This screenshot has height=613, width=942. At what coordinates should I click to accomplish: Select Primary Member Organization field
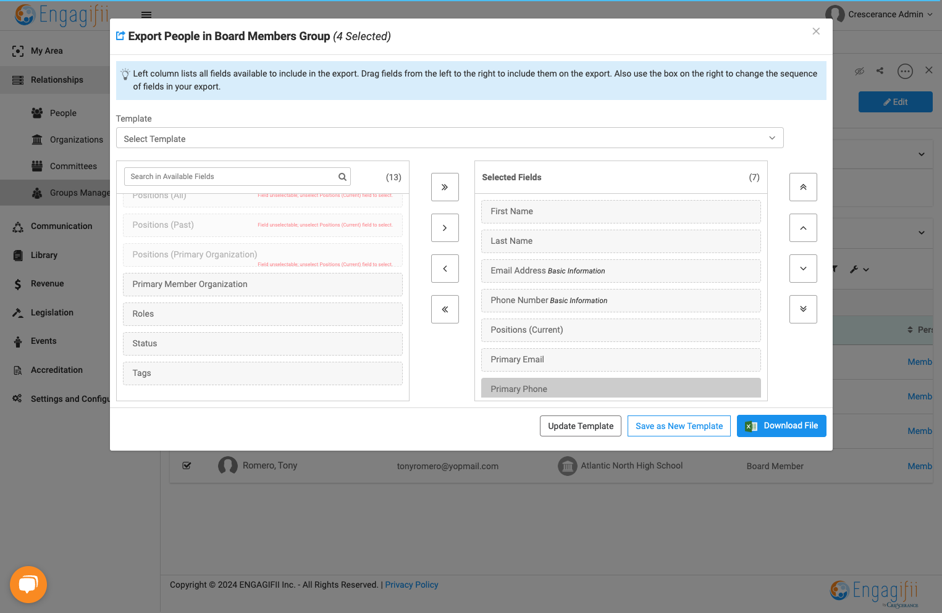tap(263, 285)
